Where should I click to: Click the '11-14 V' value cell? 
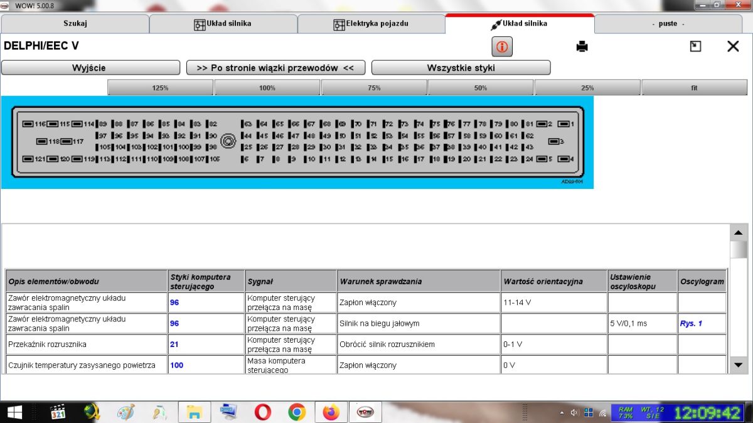(554, 303)
